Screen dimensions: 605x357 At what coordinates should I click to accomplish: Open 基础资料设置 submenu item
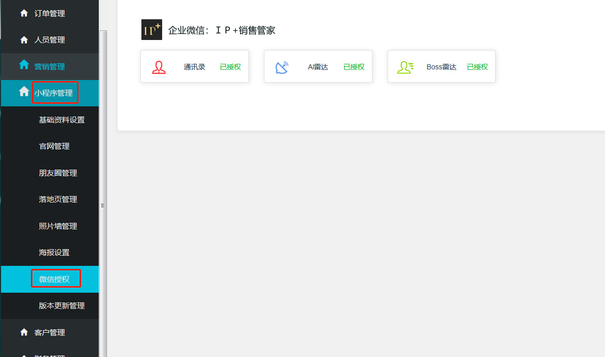(x=62, y=120)
